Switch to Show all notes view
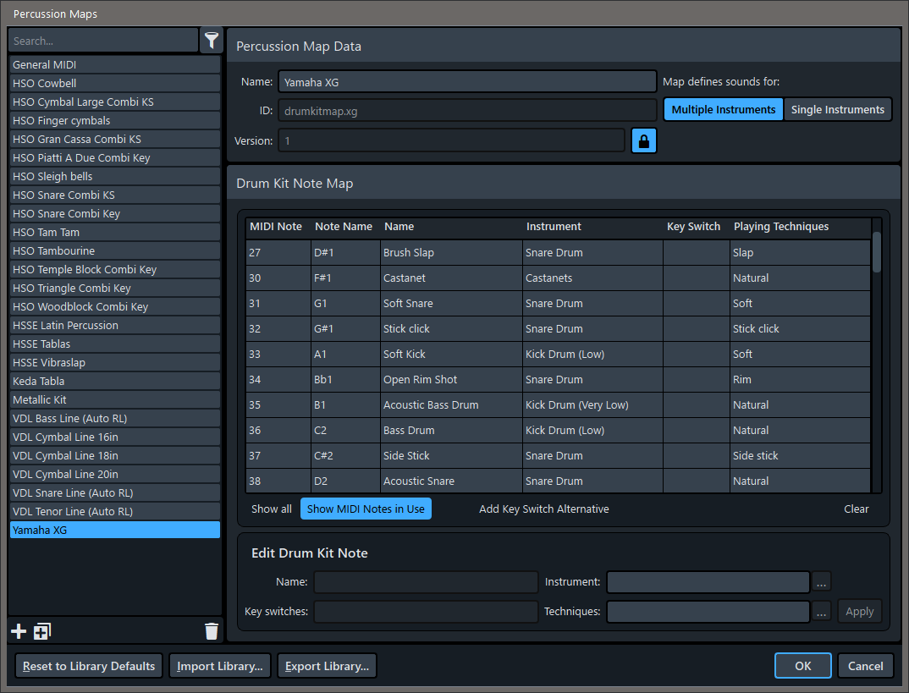Viewport: 909px width, 693px height. [272, 509]
